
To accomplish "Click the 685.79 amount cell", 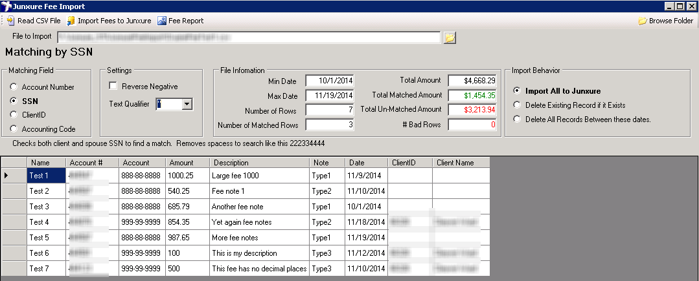I will point(188,207).
